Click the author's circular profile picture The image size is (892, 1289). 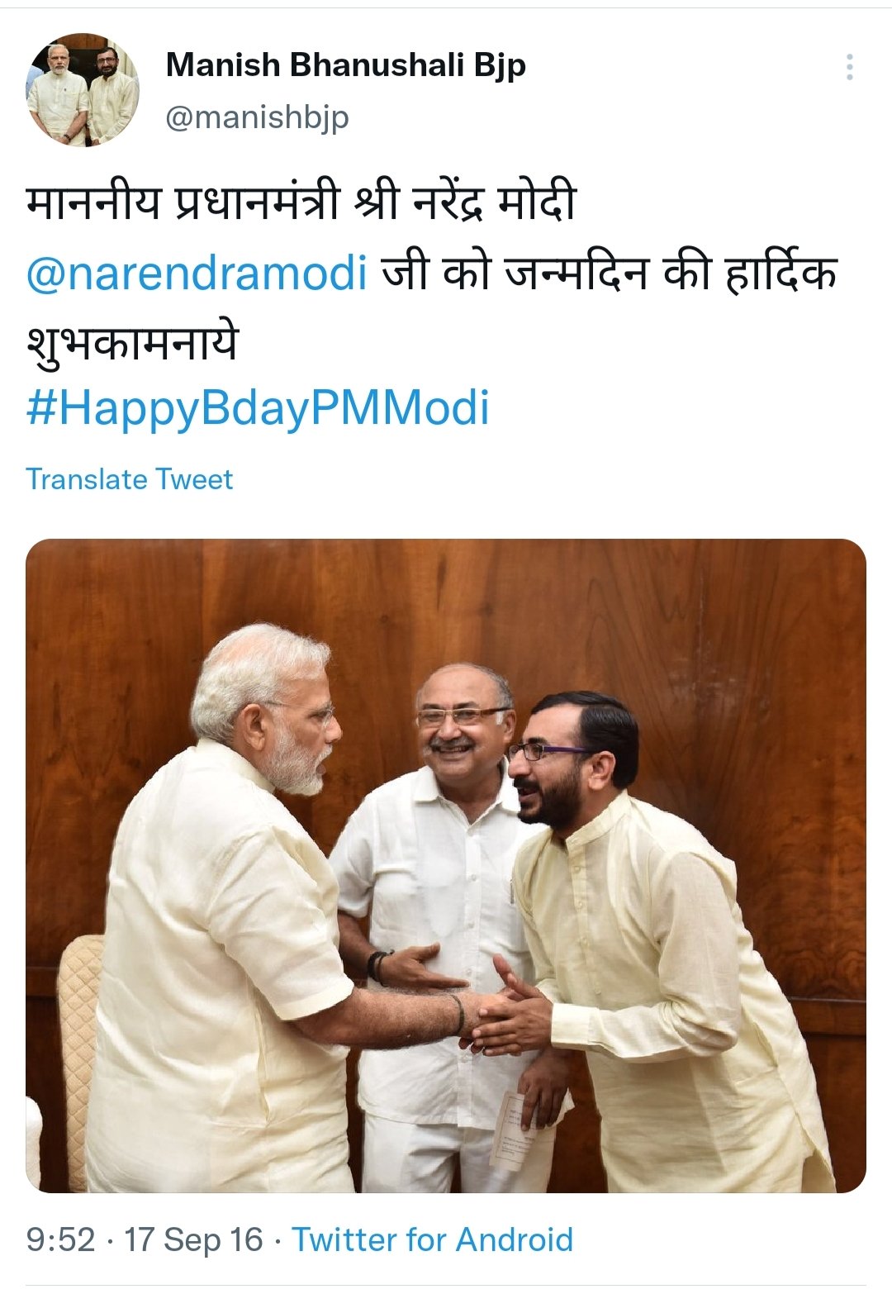tap(83, 90)
